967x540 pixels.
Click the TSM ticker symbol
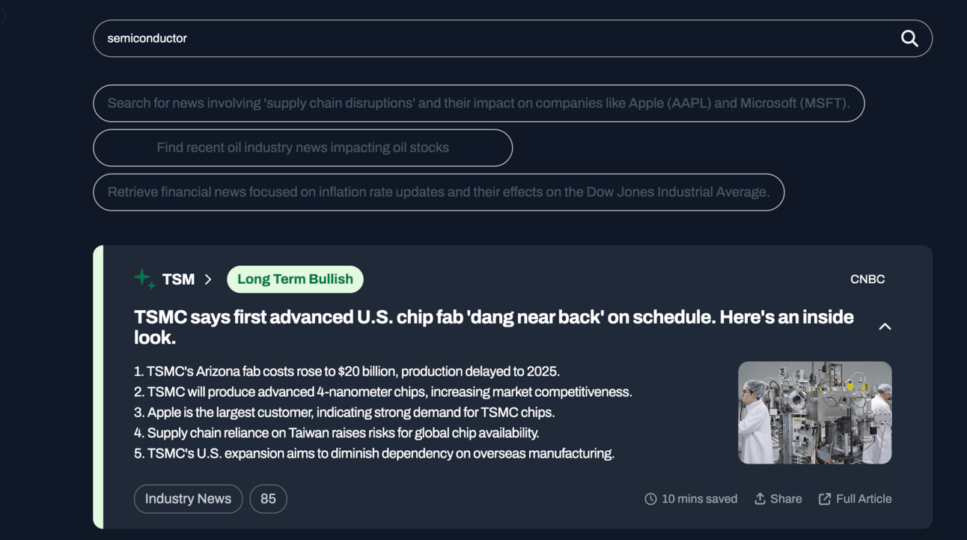pos(178,279)
